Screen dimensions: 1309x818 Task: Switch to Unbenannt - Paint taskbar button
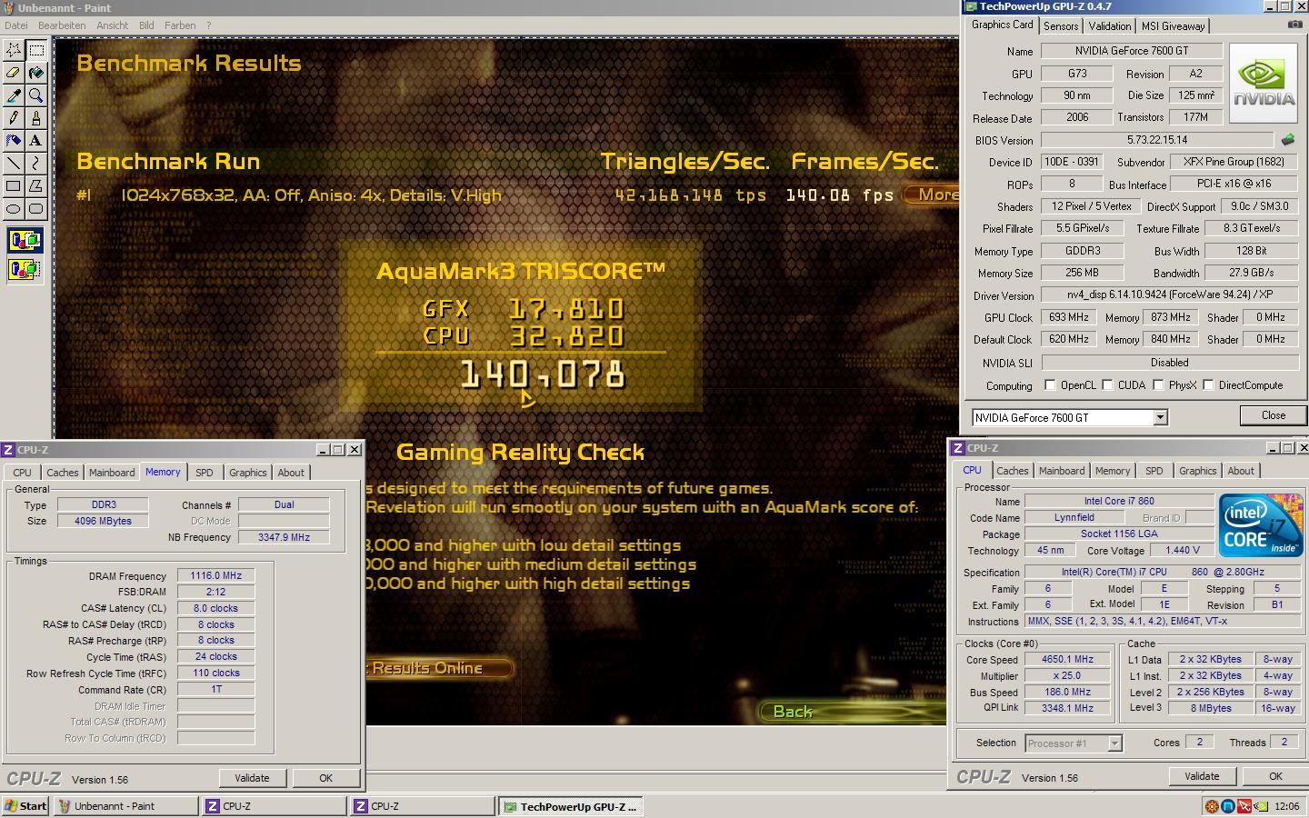click(125, 806)
